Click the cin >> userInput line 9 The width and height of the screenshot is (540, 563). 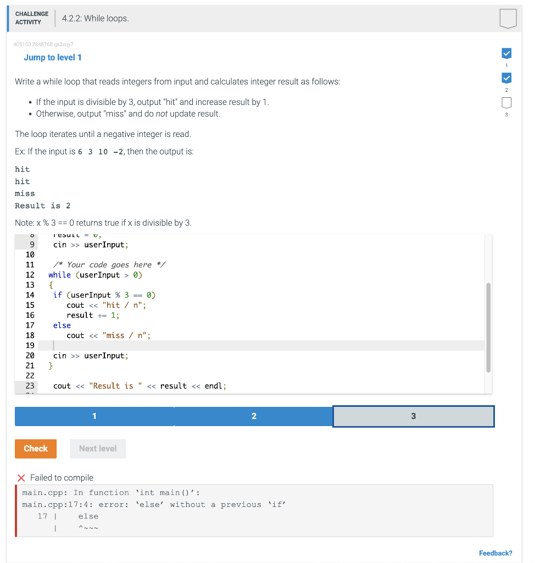pos(91,245)
